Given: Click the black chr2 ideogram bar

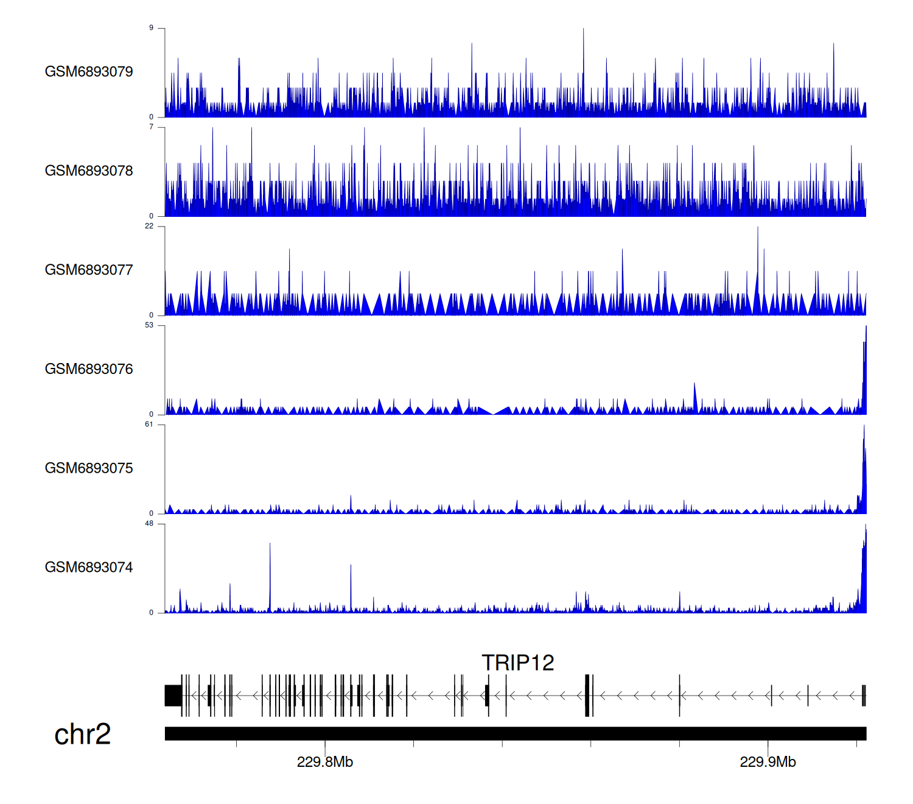Looking at the screenshot, I should tap(515, 733).
